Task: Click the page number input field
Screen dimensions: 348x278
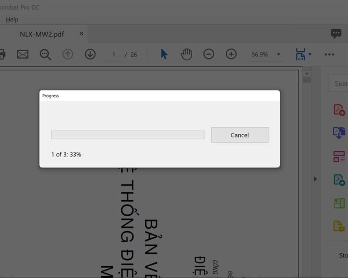Action: (114, 54)
